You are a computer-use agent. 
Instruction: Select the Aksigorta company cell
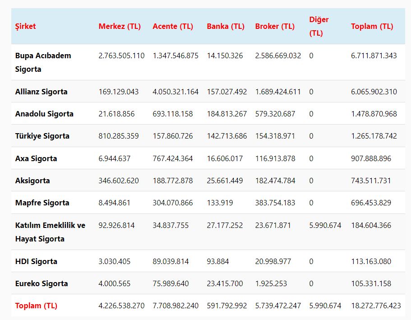32,181
